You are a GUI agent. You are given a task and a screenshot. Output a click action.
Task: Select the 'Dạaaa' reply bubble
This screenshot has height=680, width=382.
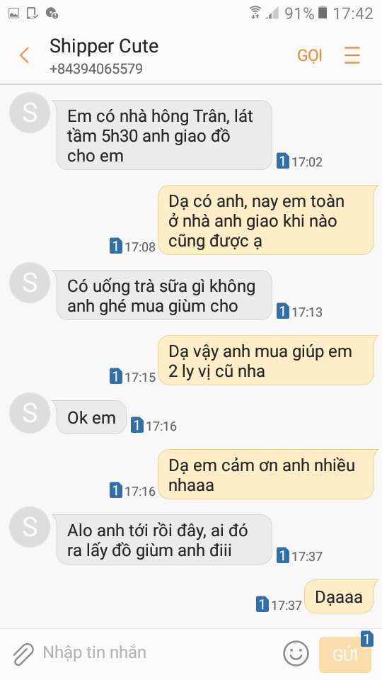pyautogui.click(x=339, y=596)
